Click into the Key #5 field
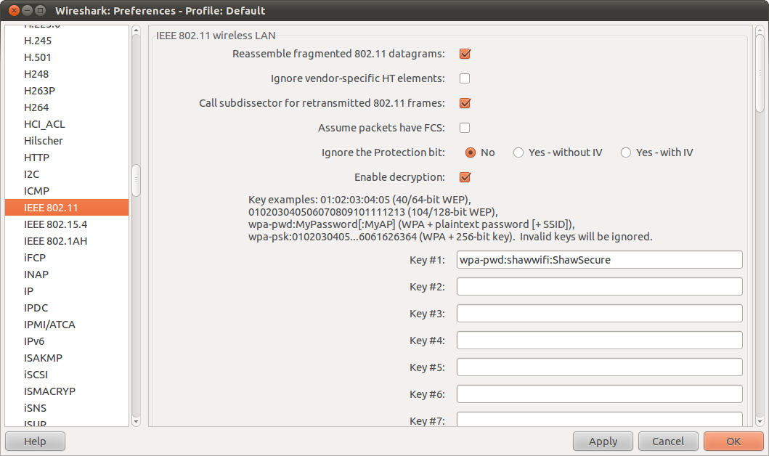Viewport: 769px width, 456px height. [599, 367]
